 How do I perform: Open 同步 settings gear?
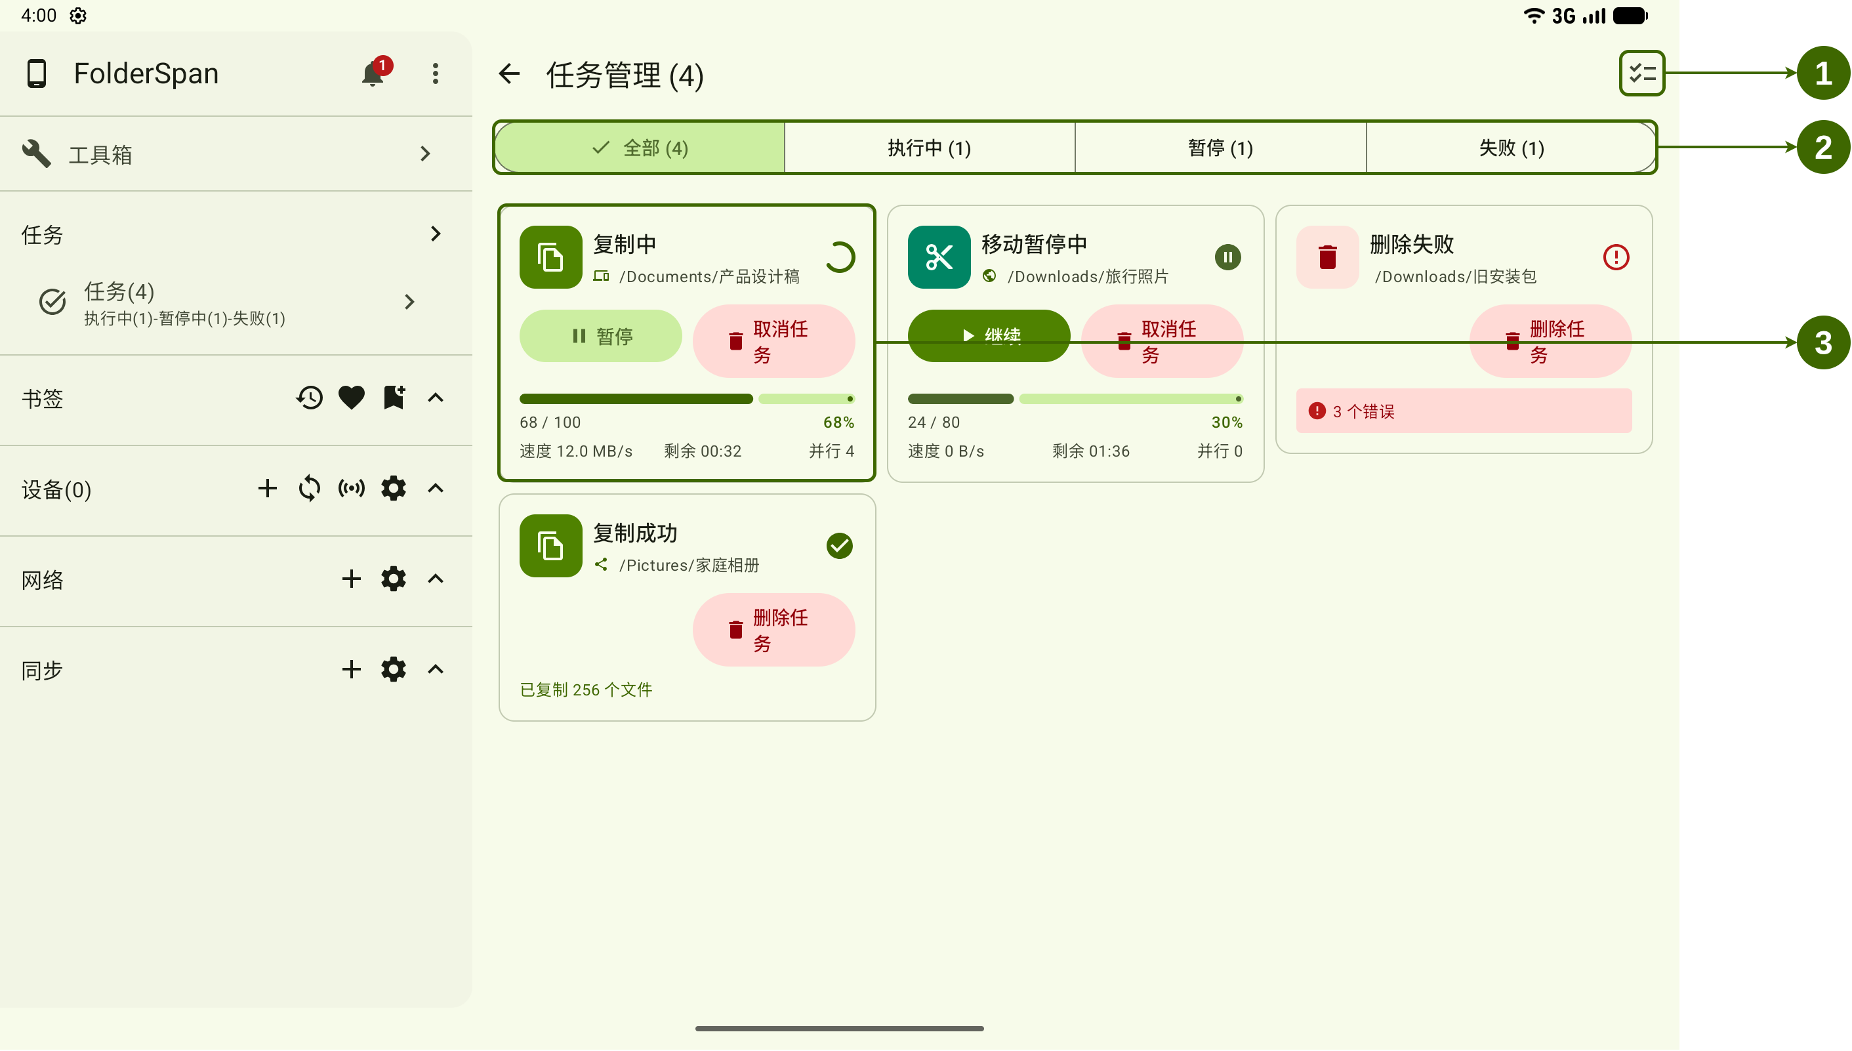pyautogui.click(x=394, y=669)
